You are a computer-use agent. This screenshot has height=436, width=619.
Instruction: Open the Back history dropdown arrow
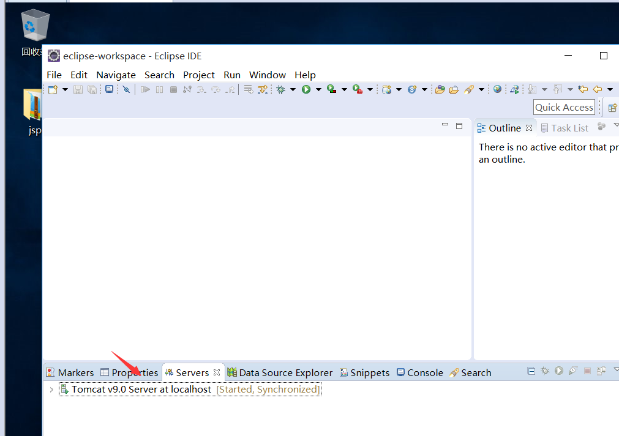[610, 89]
